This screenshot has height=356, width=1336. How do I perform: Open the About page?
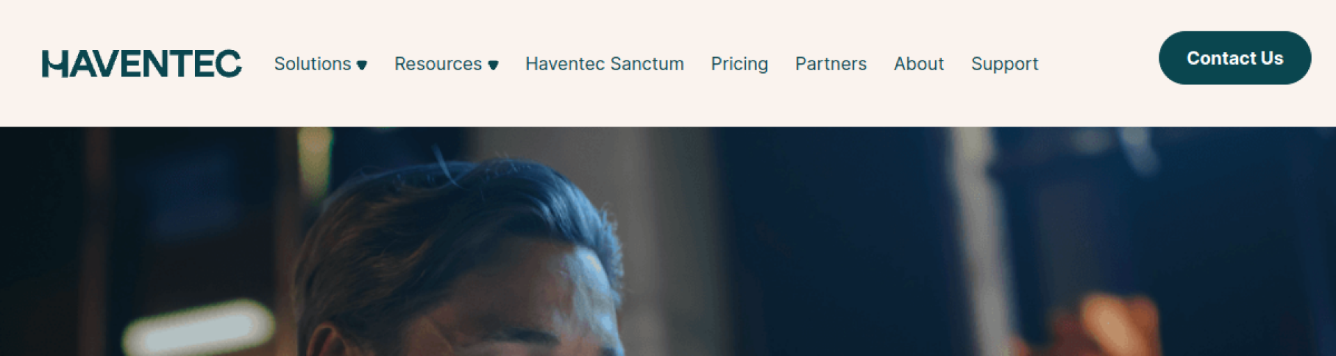click(919, 64)
